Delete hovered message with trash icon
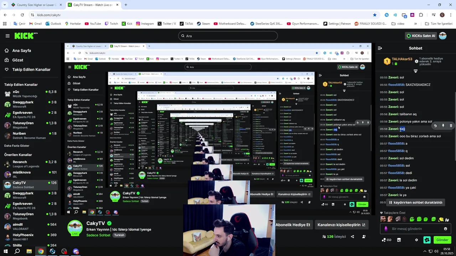Viewport: 456px width, 256px height. pyautogui.click(x=451, y=126)
